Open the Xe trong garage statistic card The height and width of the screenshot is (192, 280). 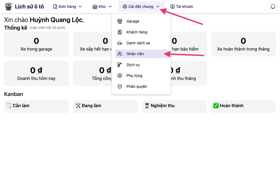36,44
